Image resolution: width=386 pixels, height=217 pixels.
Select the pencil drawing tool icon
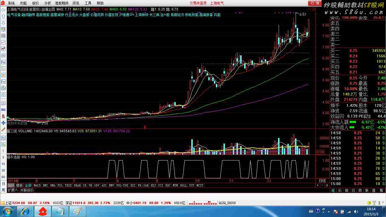click(x=3, y=129)
